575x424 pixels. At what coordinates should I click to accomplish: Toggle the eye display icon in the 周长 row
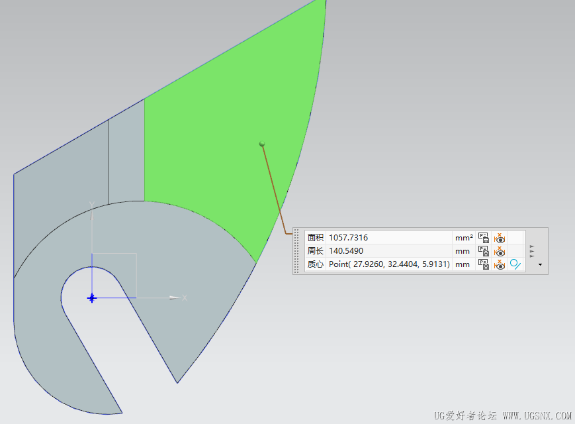coord(500,251)
